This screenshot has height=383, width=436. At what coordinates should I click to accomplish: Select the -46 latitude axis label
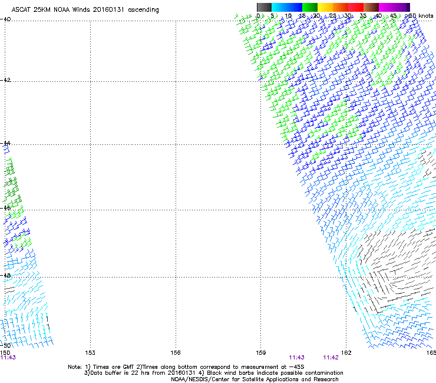tap(5, 208)
